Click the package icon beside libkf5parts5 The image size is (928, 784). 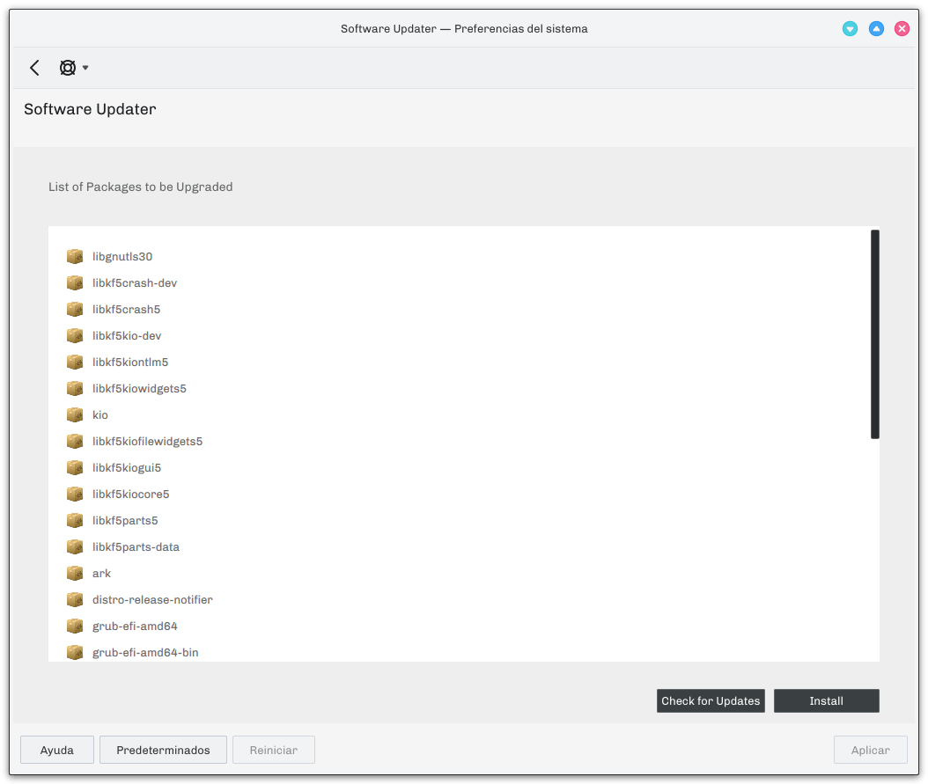pyautogui.click(x=75, y=521)
